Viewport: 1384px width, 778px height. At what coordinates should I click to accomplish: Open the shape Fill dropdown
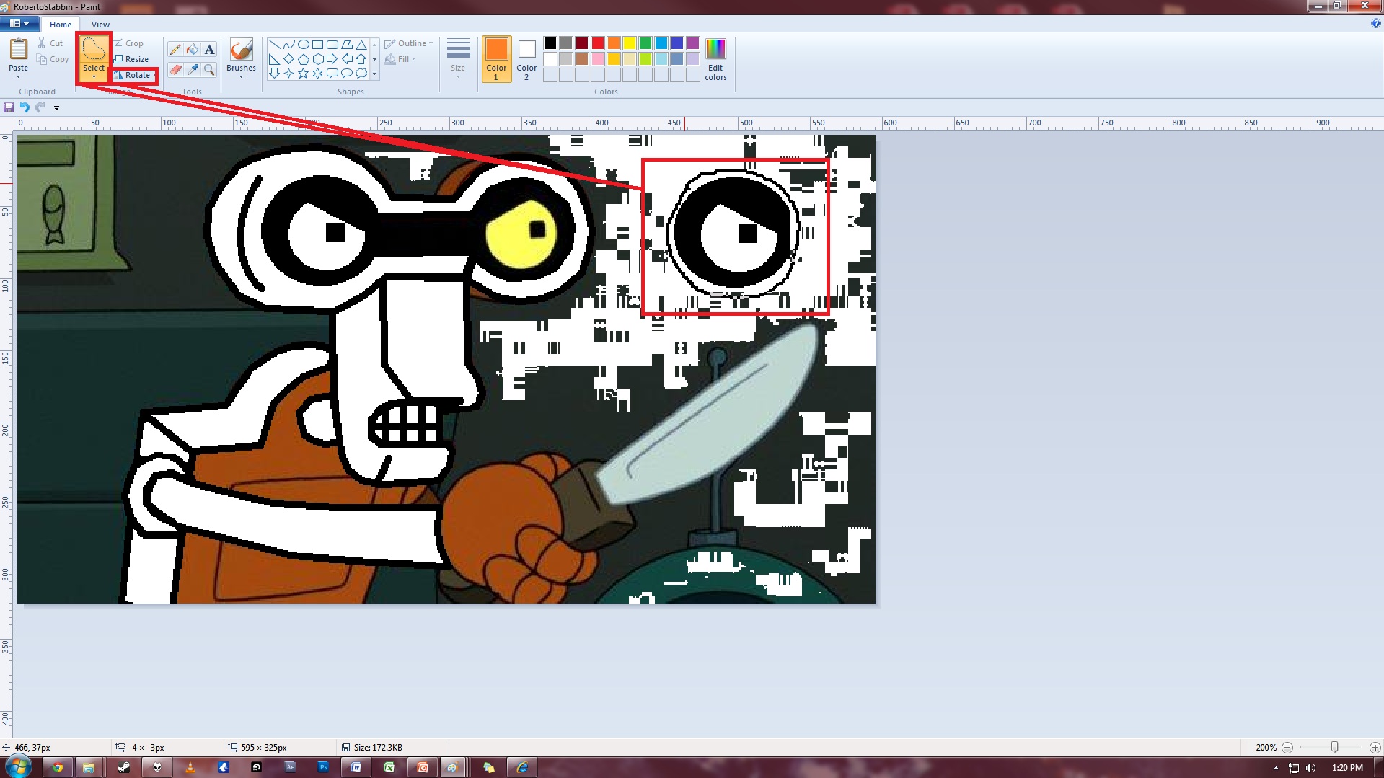click(400, 59)
